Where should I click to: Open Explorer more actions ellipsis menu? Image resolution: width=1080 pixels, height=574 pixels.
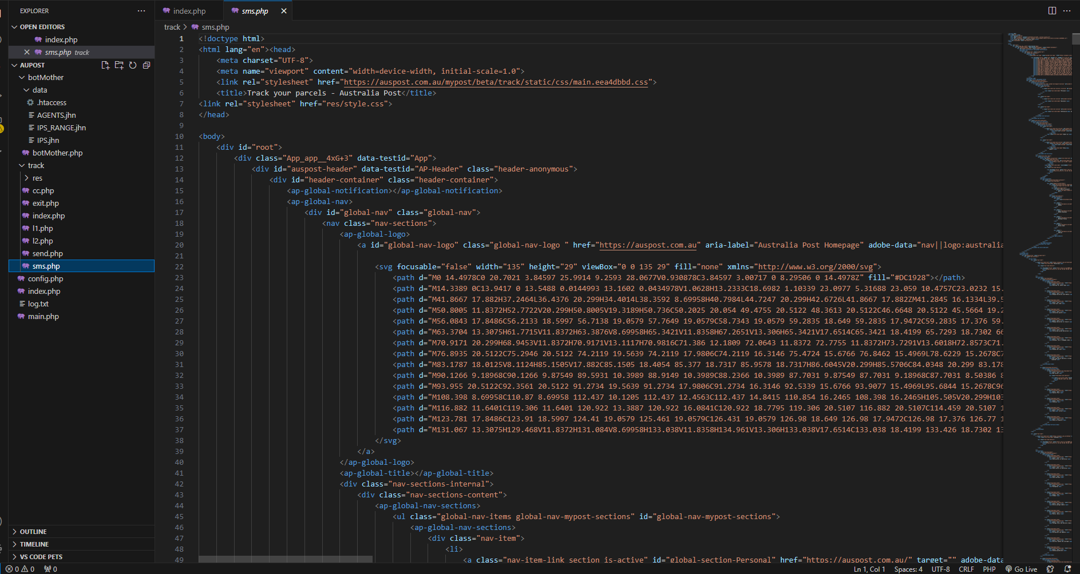coord(141,11)
